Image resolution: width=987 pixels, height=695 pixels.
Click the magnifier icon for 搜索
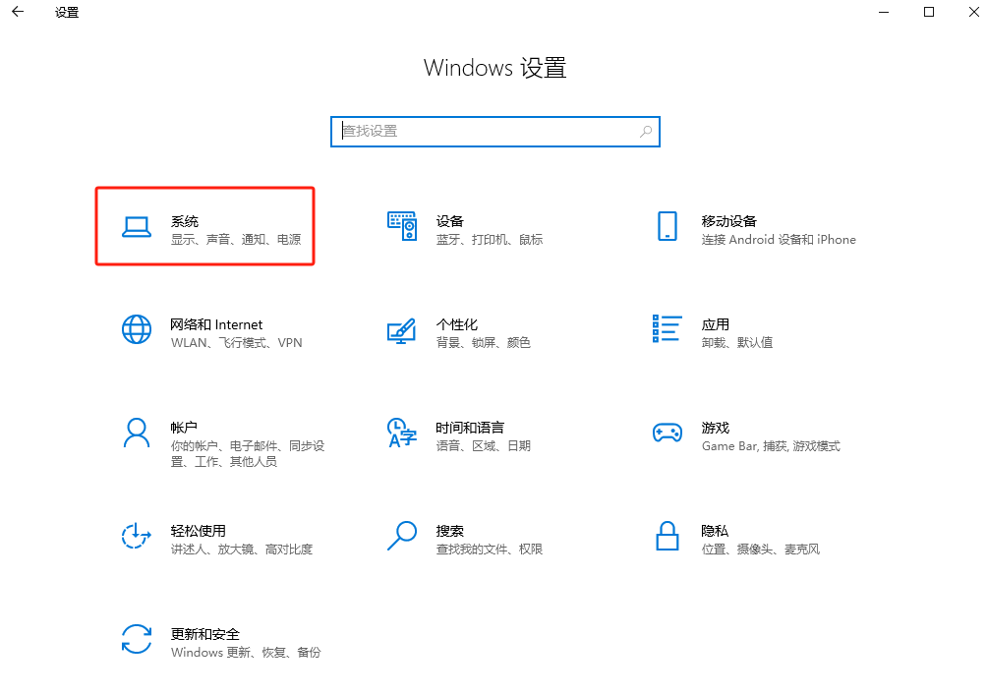pos(402,536)
